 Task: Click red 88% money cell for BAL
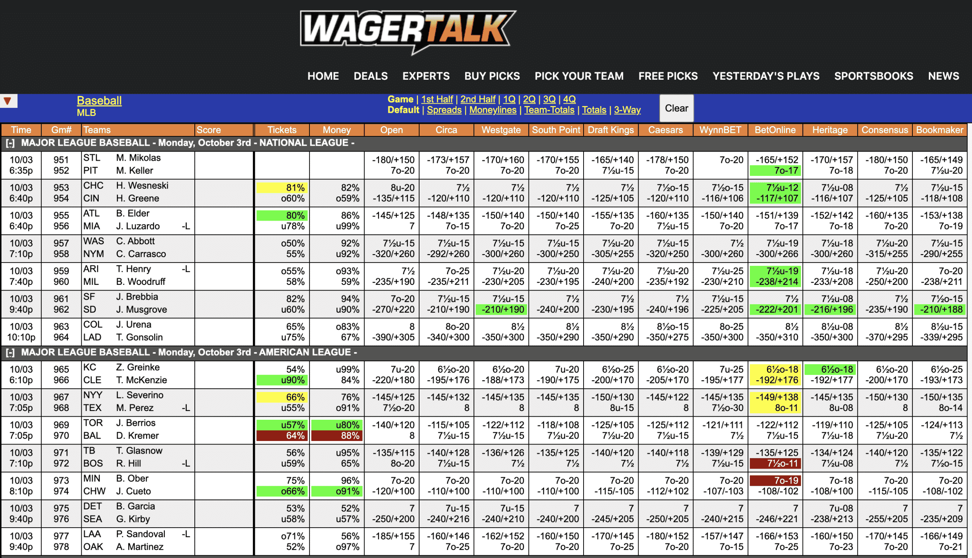[x=337, y=436]
